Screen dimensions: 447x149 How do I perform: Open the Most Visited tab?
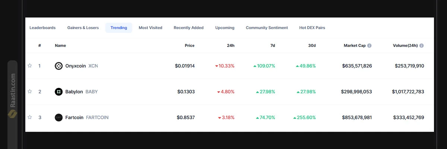coord(150,28)
